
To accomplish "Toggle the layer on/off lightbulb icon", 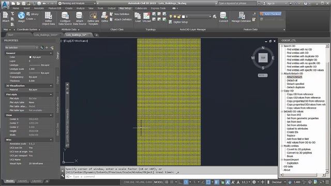I will 171,17.
